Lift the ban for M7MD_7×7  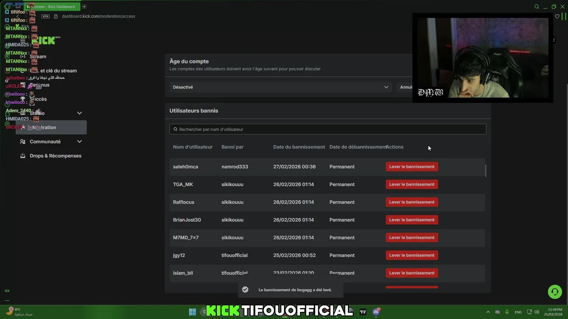point(412,237)
